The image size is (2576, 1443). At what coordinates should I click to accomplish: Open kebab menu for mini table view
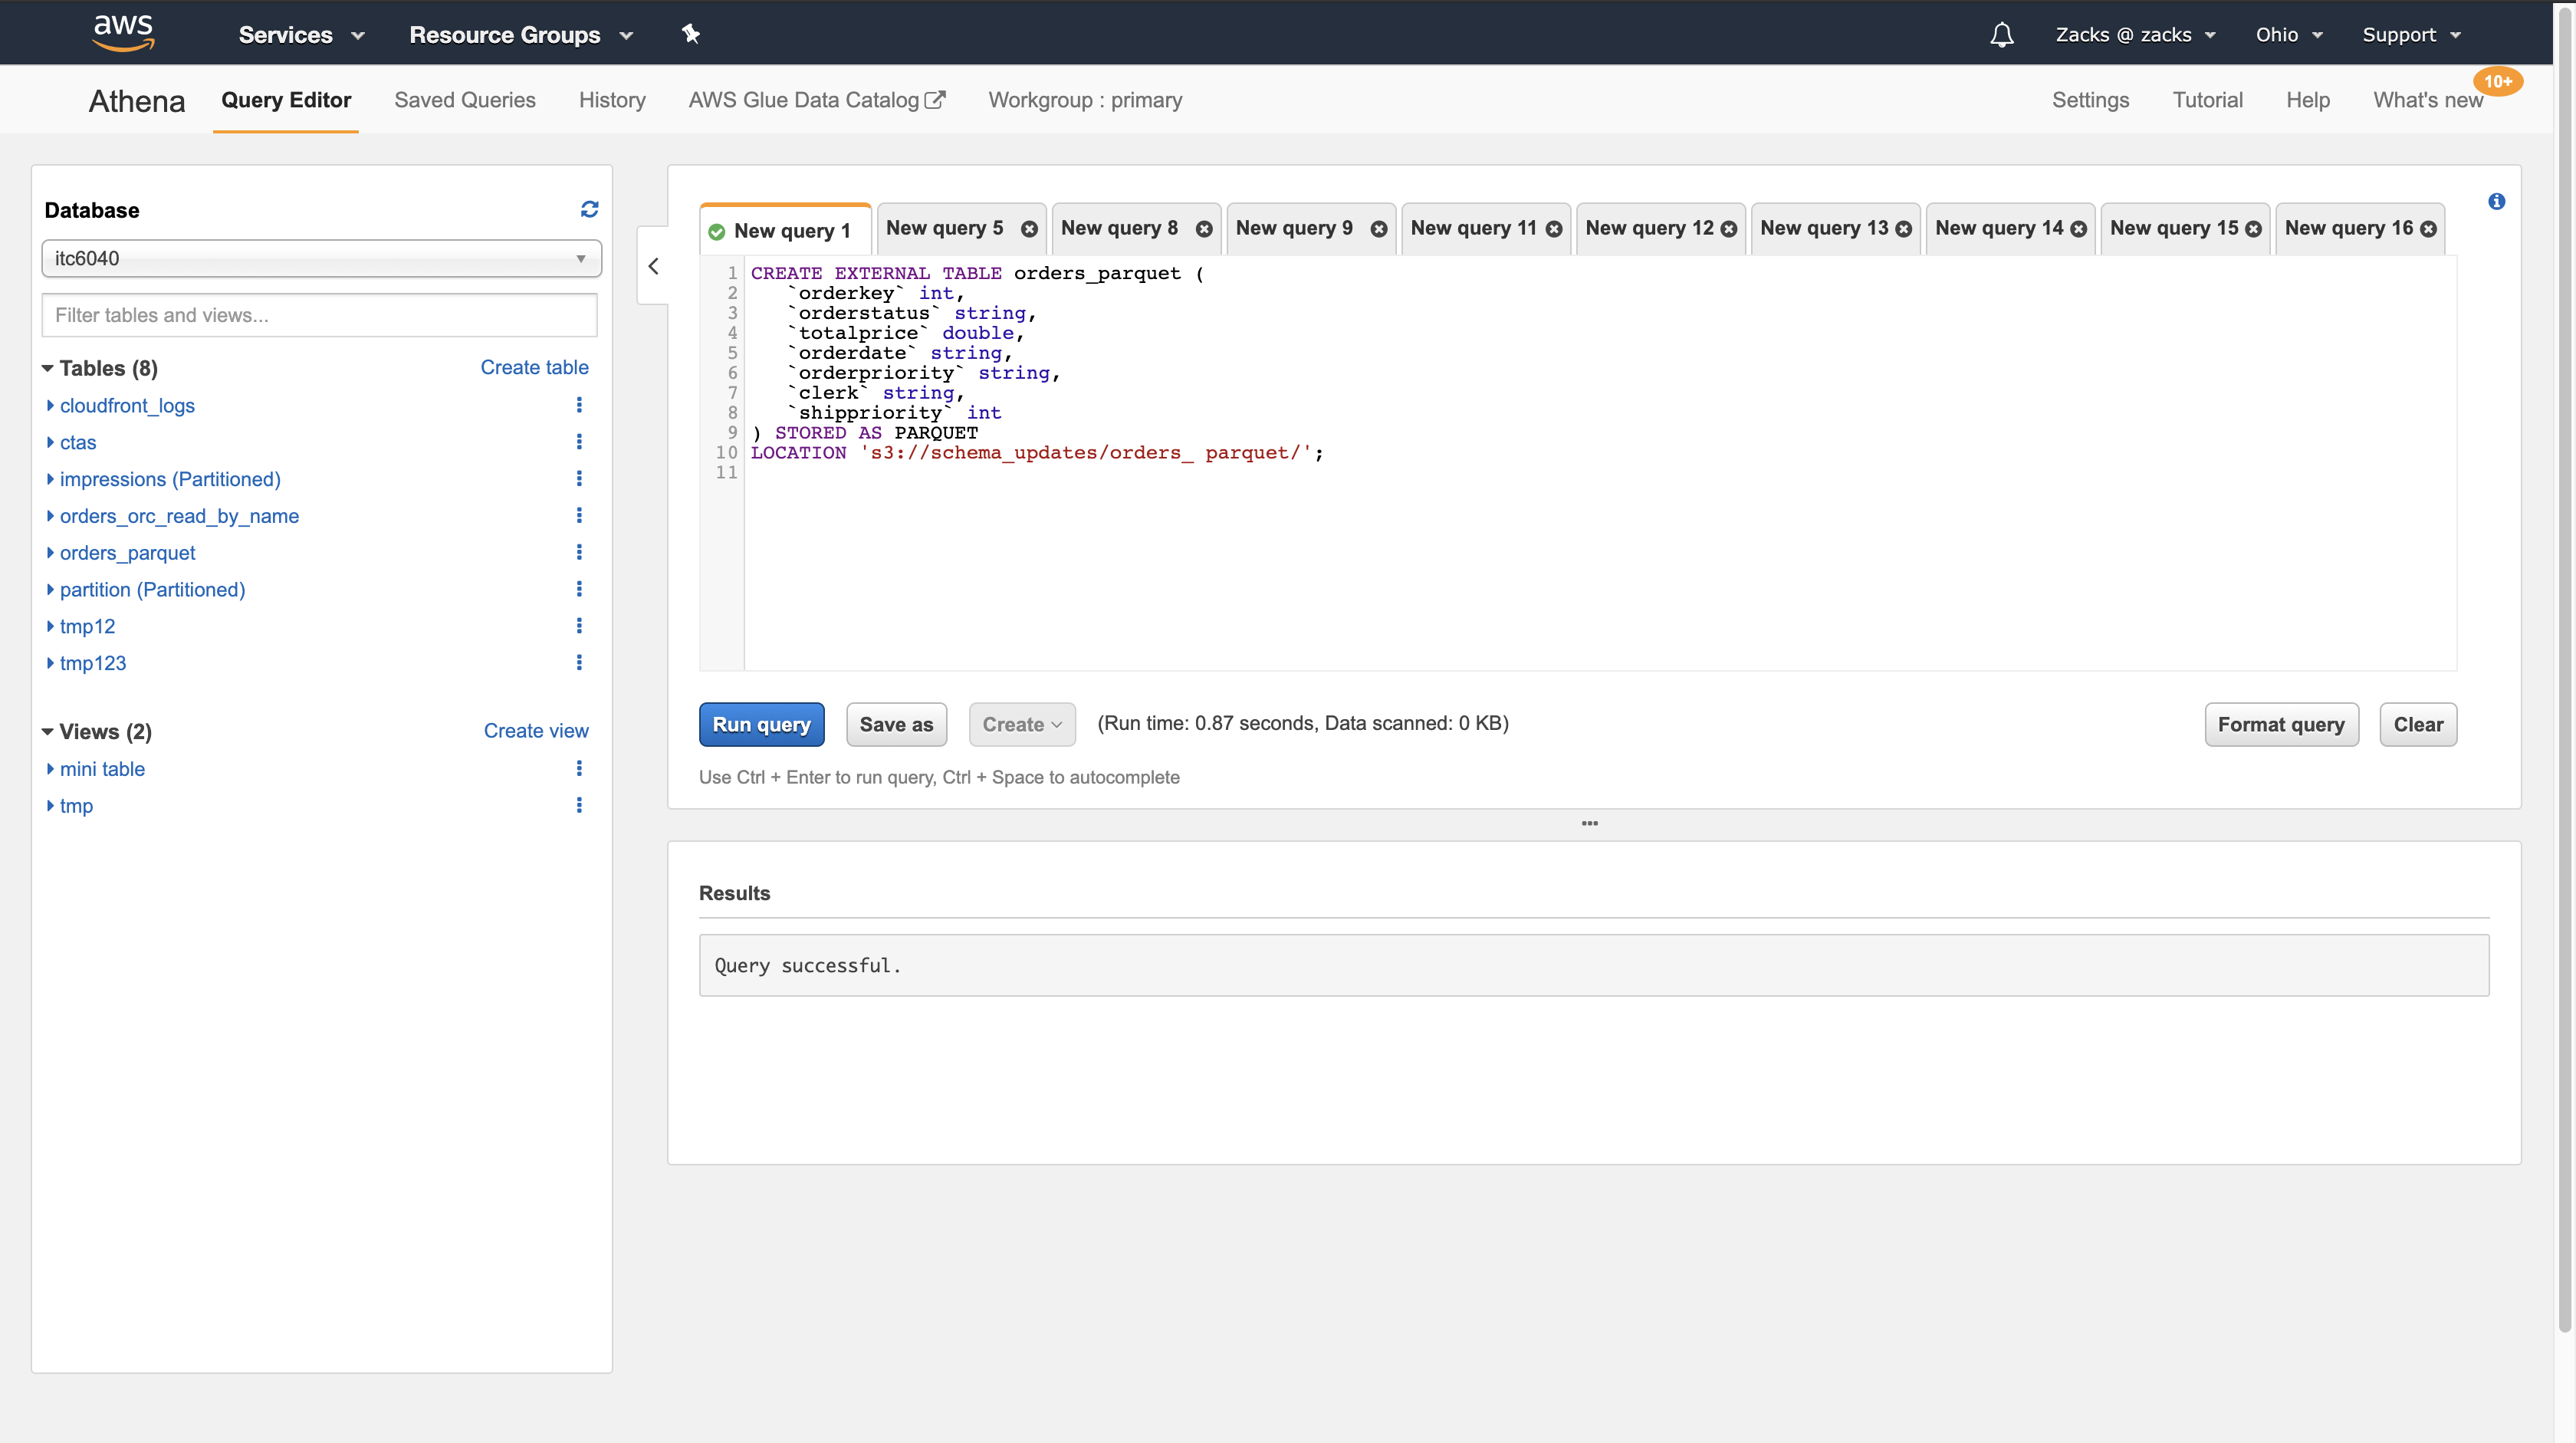tap(578, 768)
